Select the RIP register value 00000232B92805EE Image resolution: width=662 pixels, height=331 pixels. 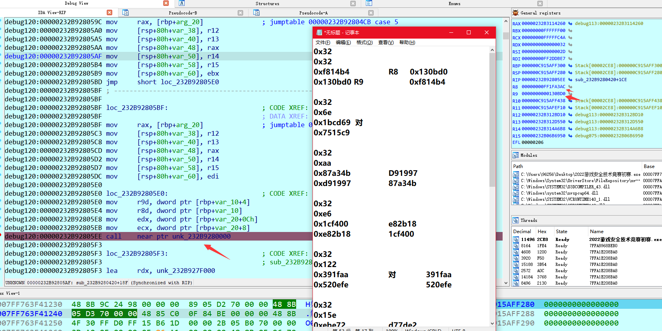point(544,80)
